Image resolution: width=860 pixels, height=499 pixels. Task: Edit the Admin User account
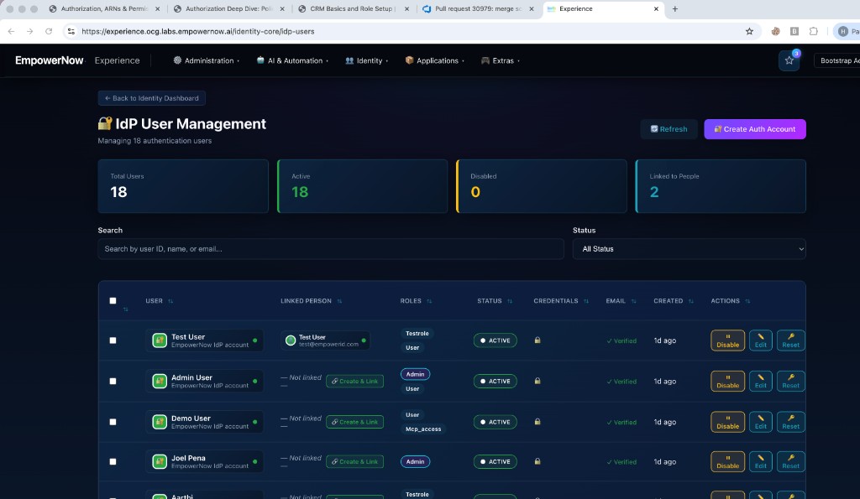pos(761,381)
